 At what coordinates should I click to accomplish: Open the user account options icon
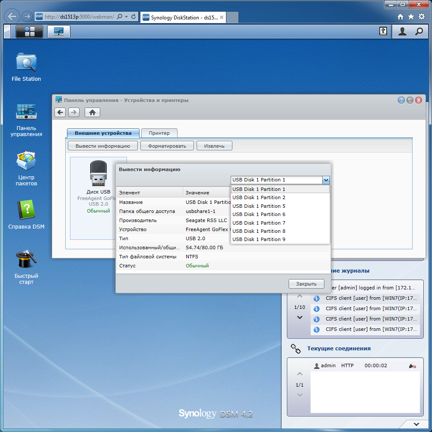(402, 32)
